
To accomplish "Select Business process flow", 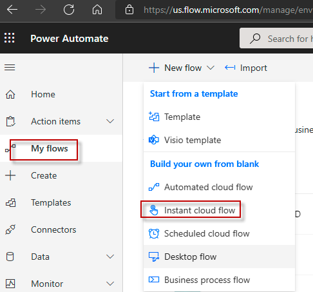I will pos(219,280).
